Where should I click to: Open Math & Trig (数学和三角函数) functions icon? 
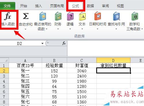point(134,16)
